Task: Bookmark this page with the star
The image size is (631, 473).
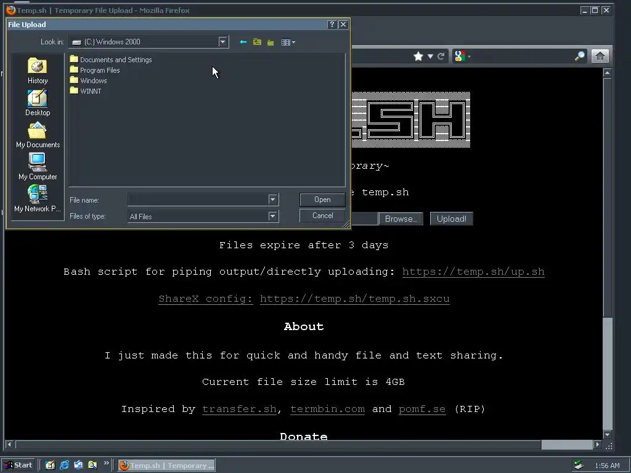Action: (418, 56)
